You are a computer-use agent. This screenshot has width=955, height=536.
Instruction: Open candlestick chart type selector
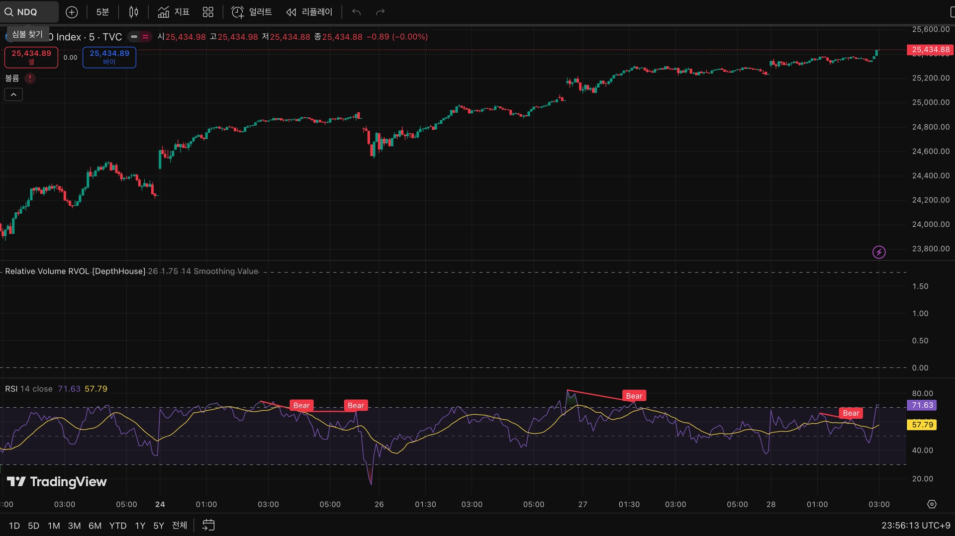(133, 12)
